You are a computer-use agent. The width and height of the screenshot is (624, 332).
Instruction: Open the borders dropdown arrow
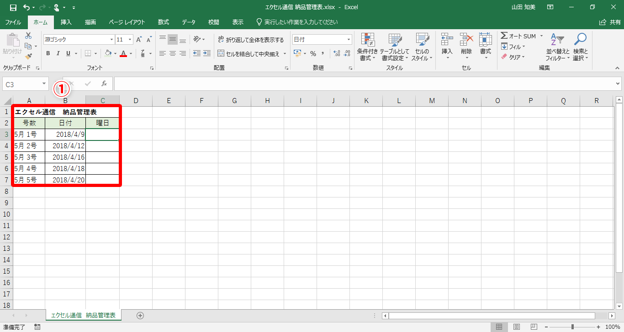(95, 53)
